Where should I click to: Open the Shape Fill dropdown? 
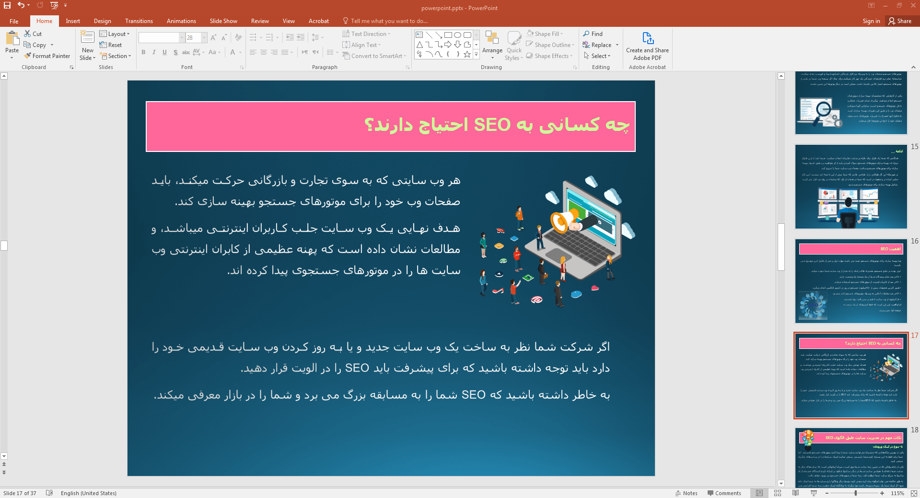(x=545, y=34)
